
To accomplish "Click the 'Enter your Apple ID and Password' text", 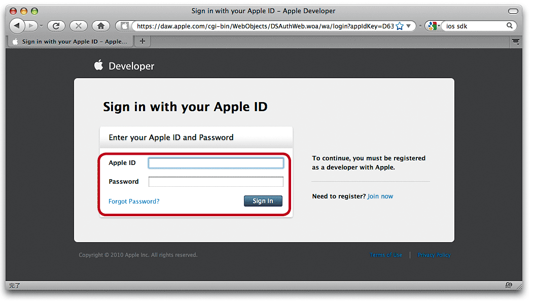I will (x=171, y=138).
